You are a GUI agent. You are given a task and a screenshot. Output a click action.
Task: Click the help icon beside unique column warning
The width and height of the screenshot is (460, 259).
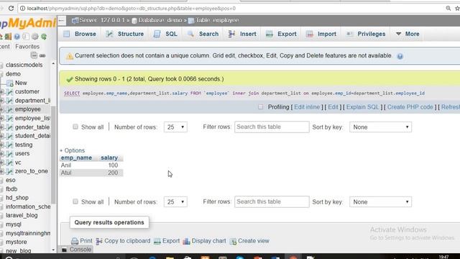point(400,56)
